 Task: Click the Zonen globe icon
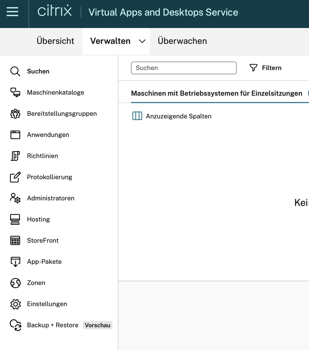15,283
